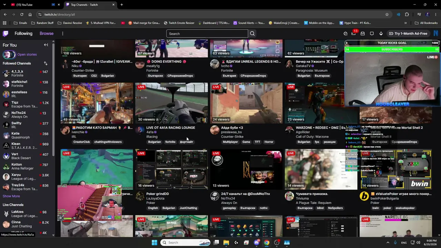Open followed channel stefkicha1
Image resolution: width=441 pixels, height=248 pixels.
pyautogui.click(x=27, y=84)
